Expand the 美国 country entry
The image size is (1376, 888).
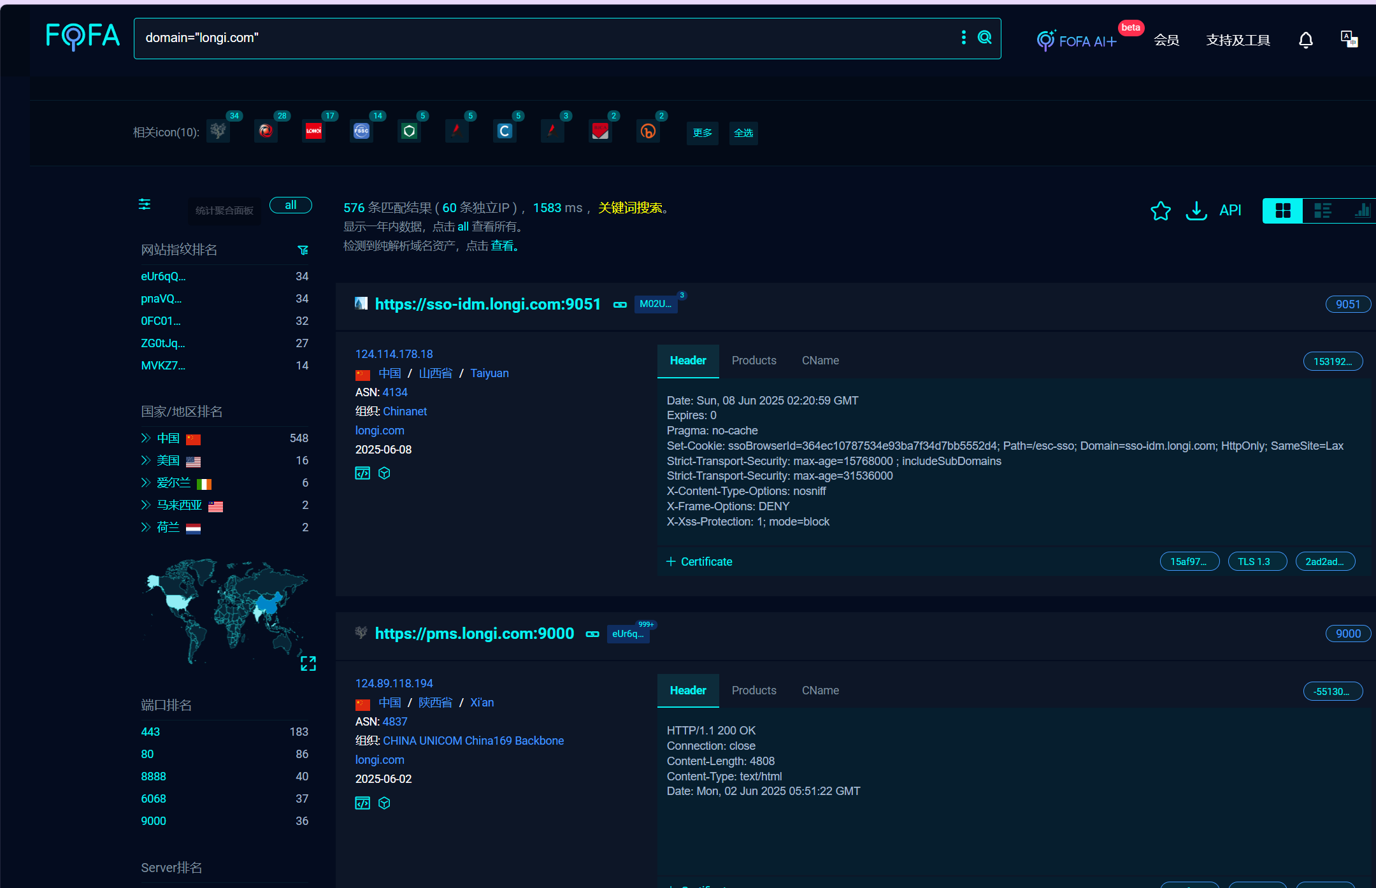[x=146, y=461]
